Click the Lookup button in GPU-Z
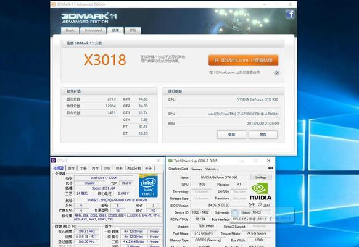The width and height of the screenshot is (359, 247). 260,178
